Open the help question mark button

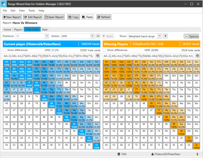(165, 36)
